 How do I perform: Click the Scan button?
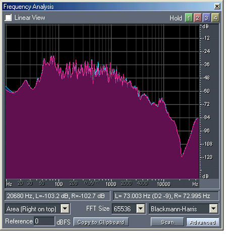(167, 222)
